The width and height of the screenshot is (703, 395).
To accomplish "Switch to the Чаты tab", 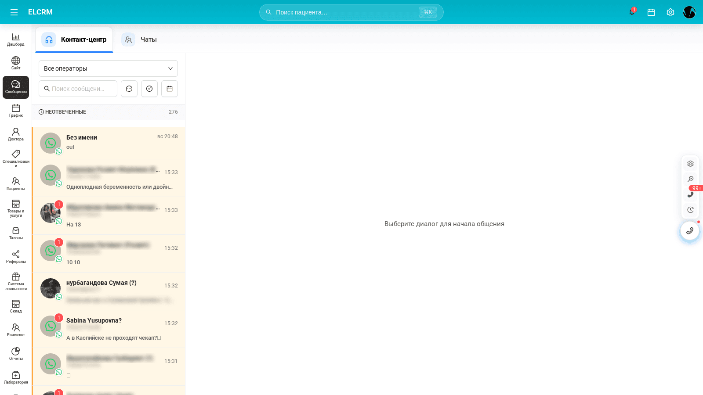I will (x=140, y=39).
